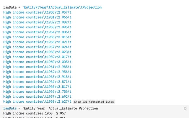Select the 1954 row showing 3.006
The image size is (189, 118).
click(37, 32)
